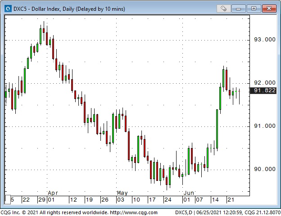281x216 pixels.
Task: Minimize the DXC5 chart window
Action: point(238,9)
